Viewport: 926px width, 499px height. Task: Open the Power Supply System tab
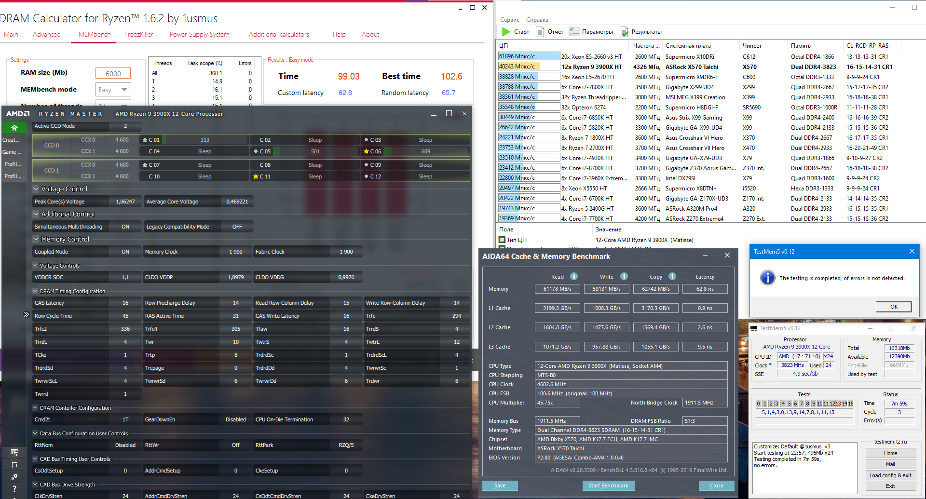(200, 34)
